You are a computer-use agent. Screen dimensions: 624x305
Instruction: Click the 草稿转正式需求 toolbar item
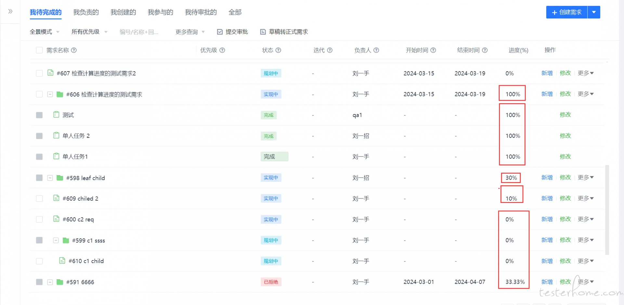click(x=284, y=32)
